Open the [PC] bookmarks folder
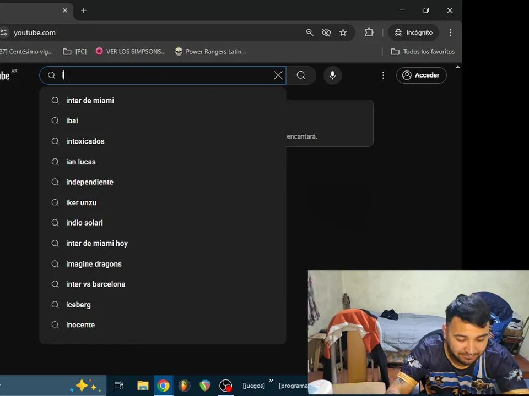Viewport: 529px width, 396px height. click(75, 52)
